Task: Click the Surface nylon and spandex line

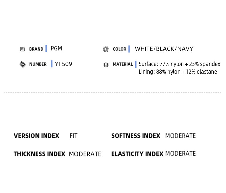Action: (179, 64)
